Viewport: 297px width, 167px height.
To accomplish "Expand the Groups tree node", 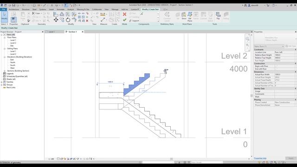I will click(1, 85).
